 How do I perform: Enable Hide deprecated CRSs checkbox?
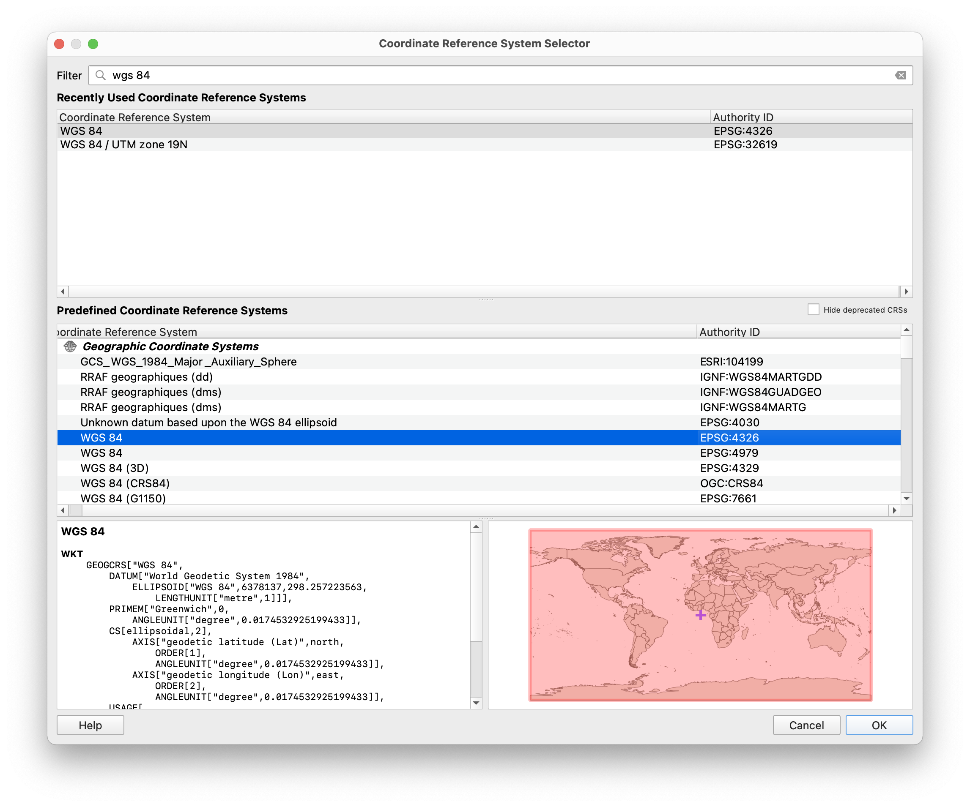pos(813,310)
